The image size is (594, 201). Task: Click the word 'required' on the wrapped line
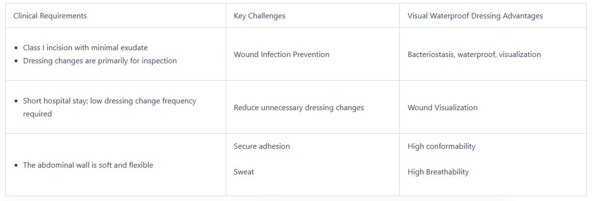(x=37, y=114)
